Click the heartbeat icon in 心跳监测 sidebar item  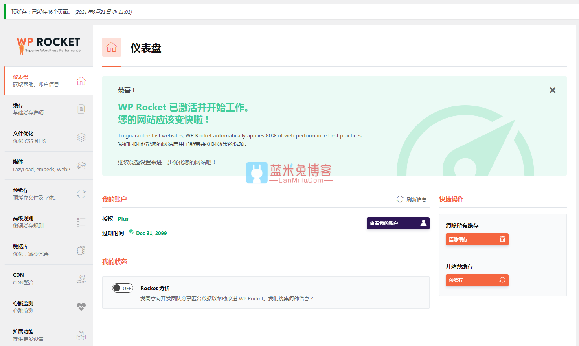(81, 307)
